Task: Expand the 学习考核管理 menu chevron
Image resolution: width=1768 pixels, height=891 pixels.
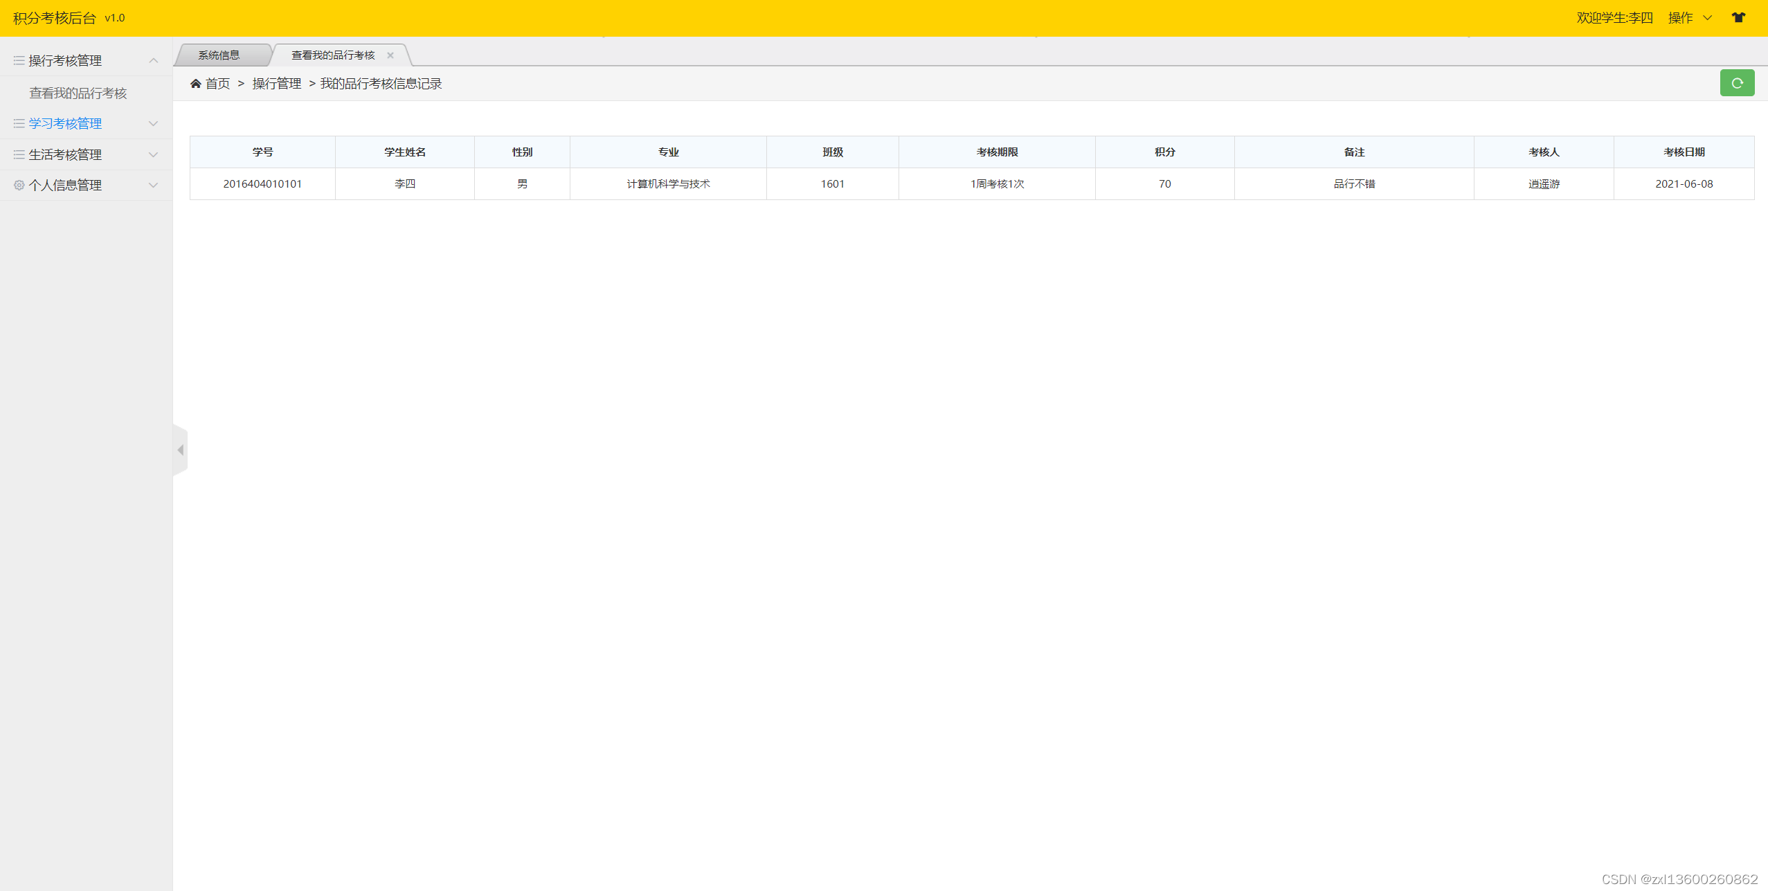Action: (154, 123)
